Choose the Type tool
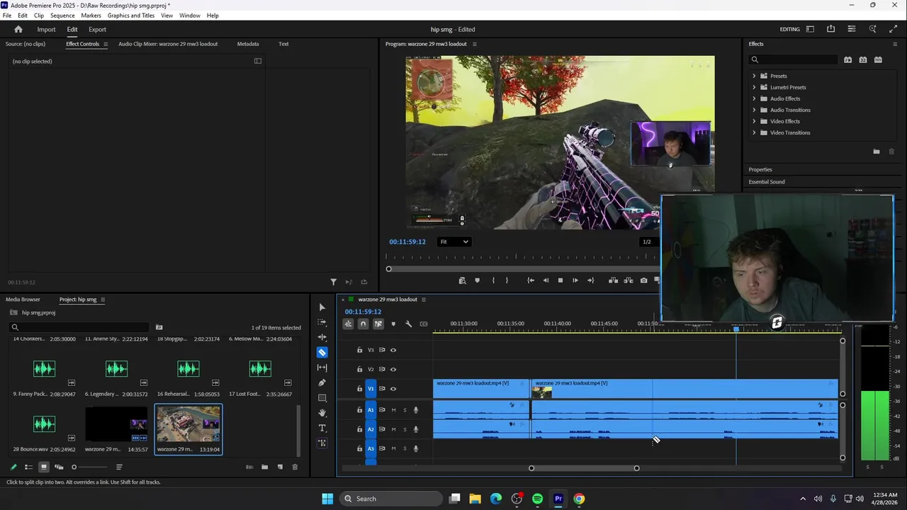907x510 pixels. (322, 428)
